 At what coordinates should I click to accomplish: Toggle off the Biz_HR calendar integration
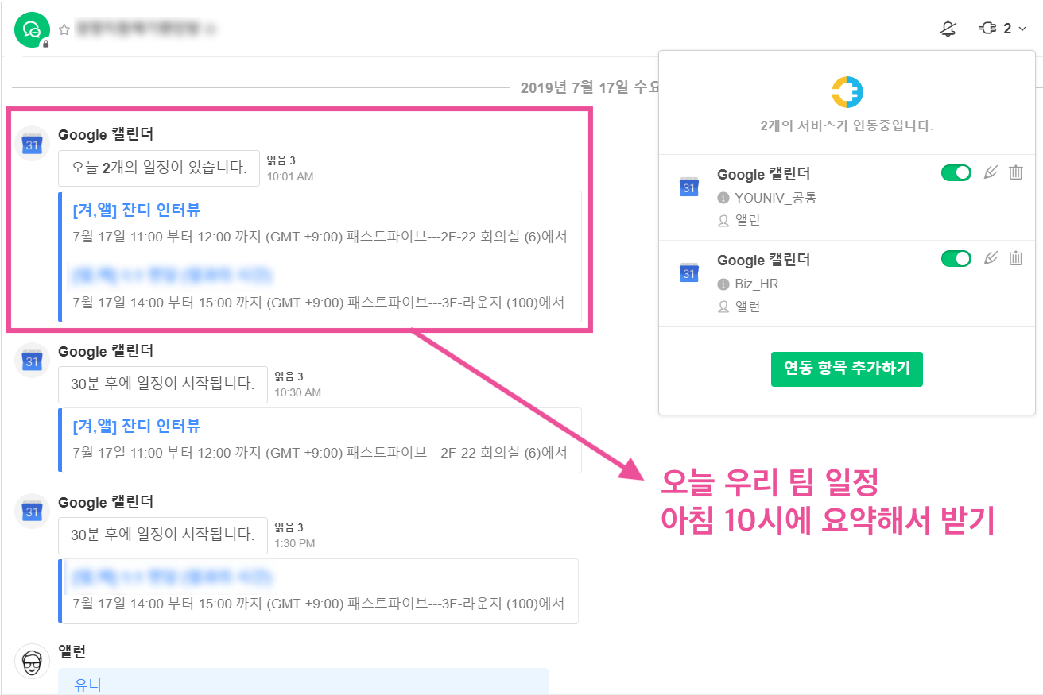tap(956, 259)
